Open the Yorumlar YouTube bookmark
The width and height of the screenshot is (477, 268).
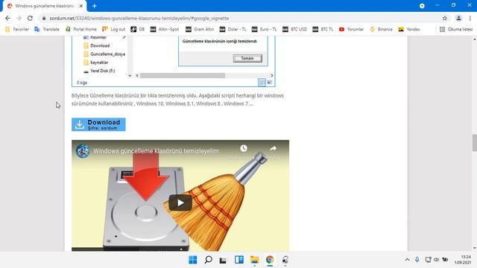tap(351, 29)
